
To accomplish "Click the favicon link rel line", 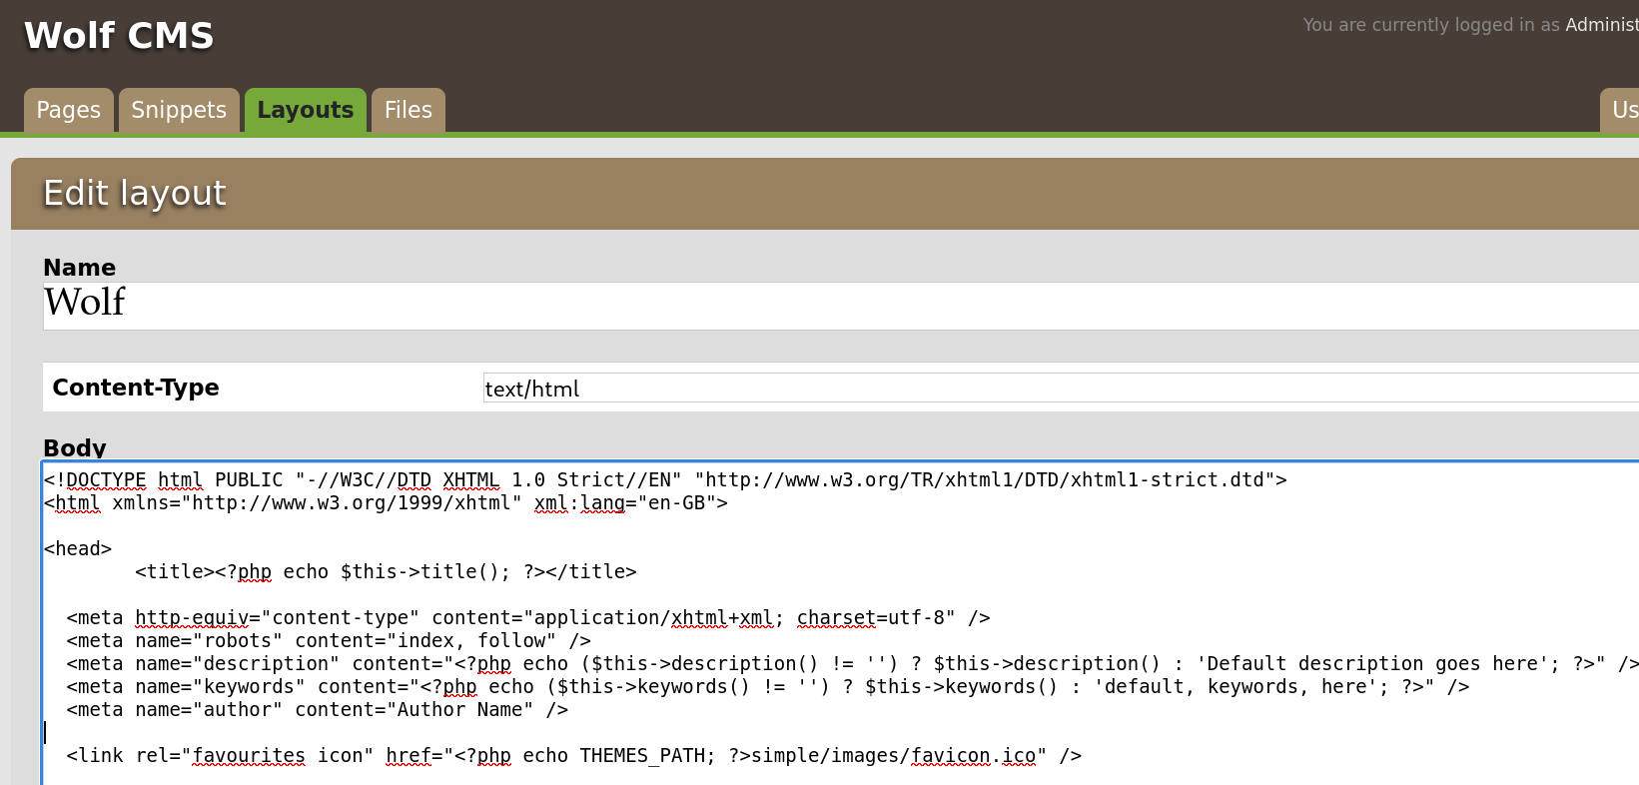I will [574, 756].
